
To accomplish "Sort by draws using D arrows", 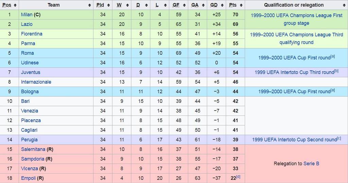I will coord(147,5).
